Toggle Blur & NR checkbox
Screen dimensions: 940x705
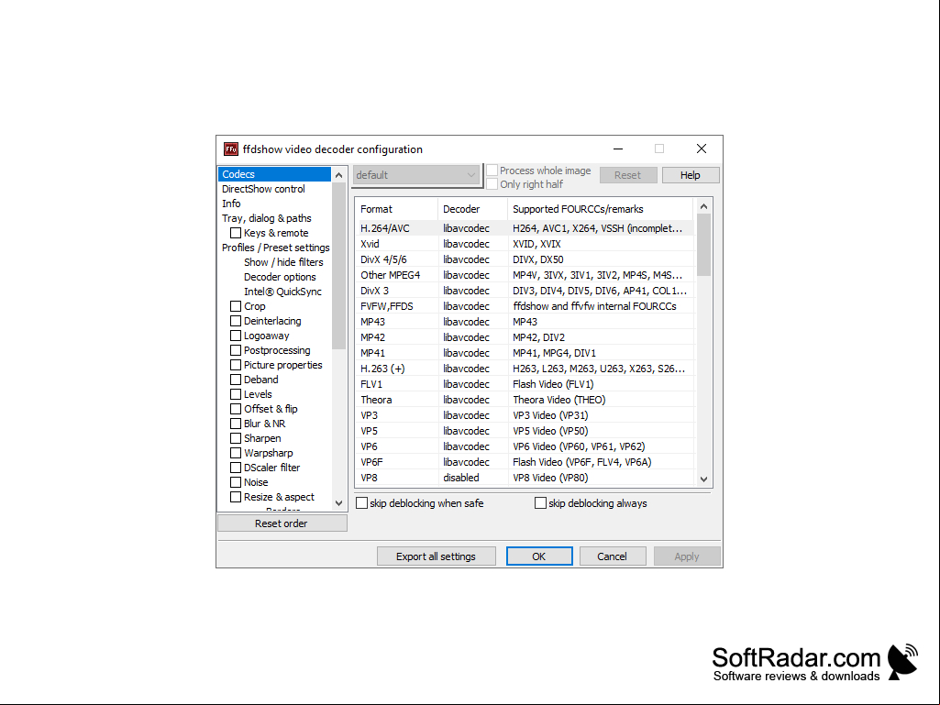[236, 424]
